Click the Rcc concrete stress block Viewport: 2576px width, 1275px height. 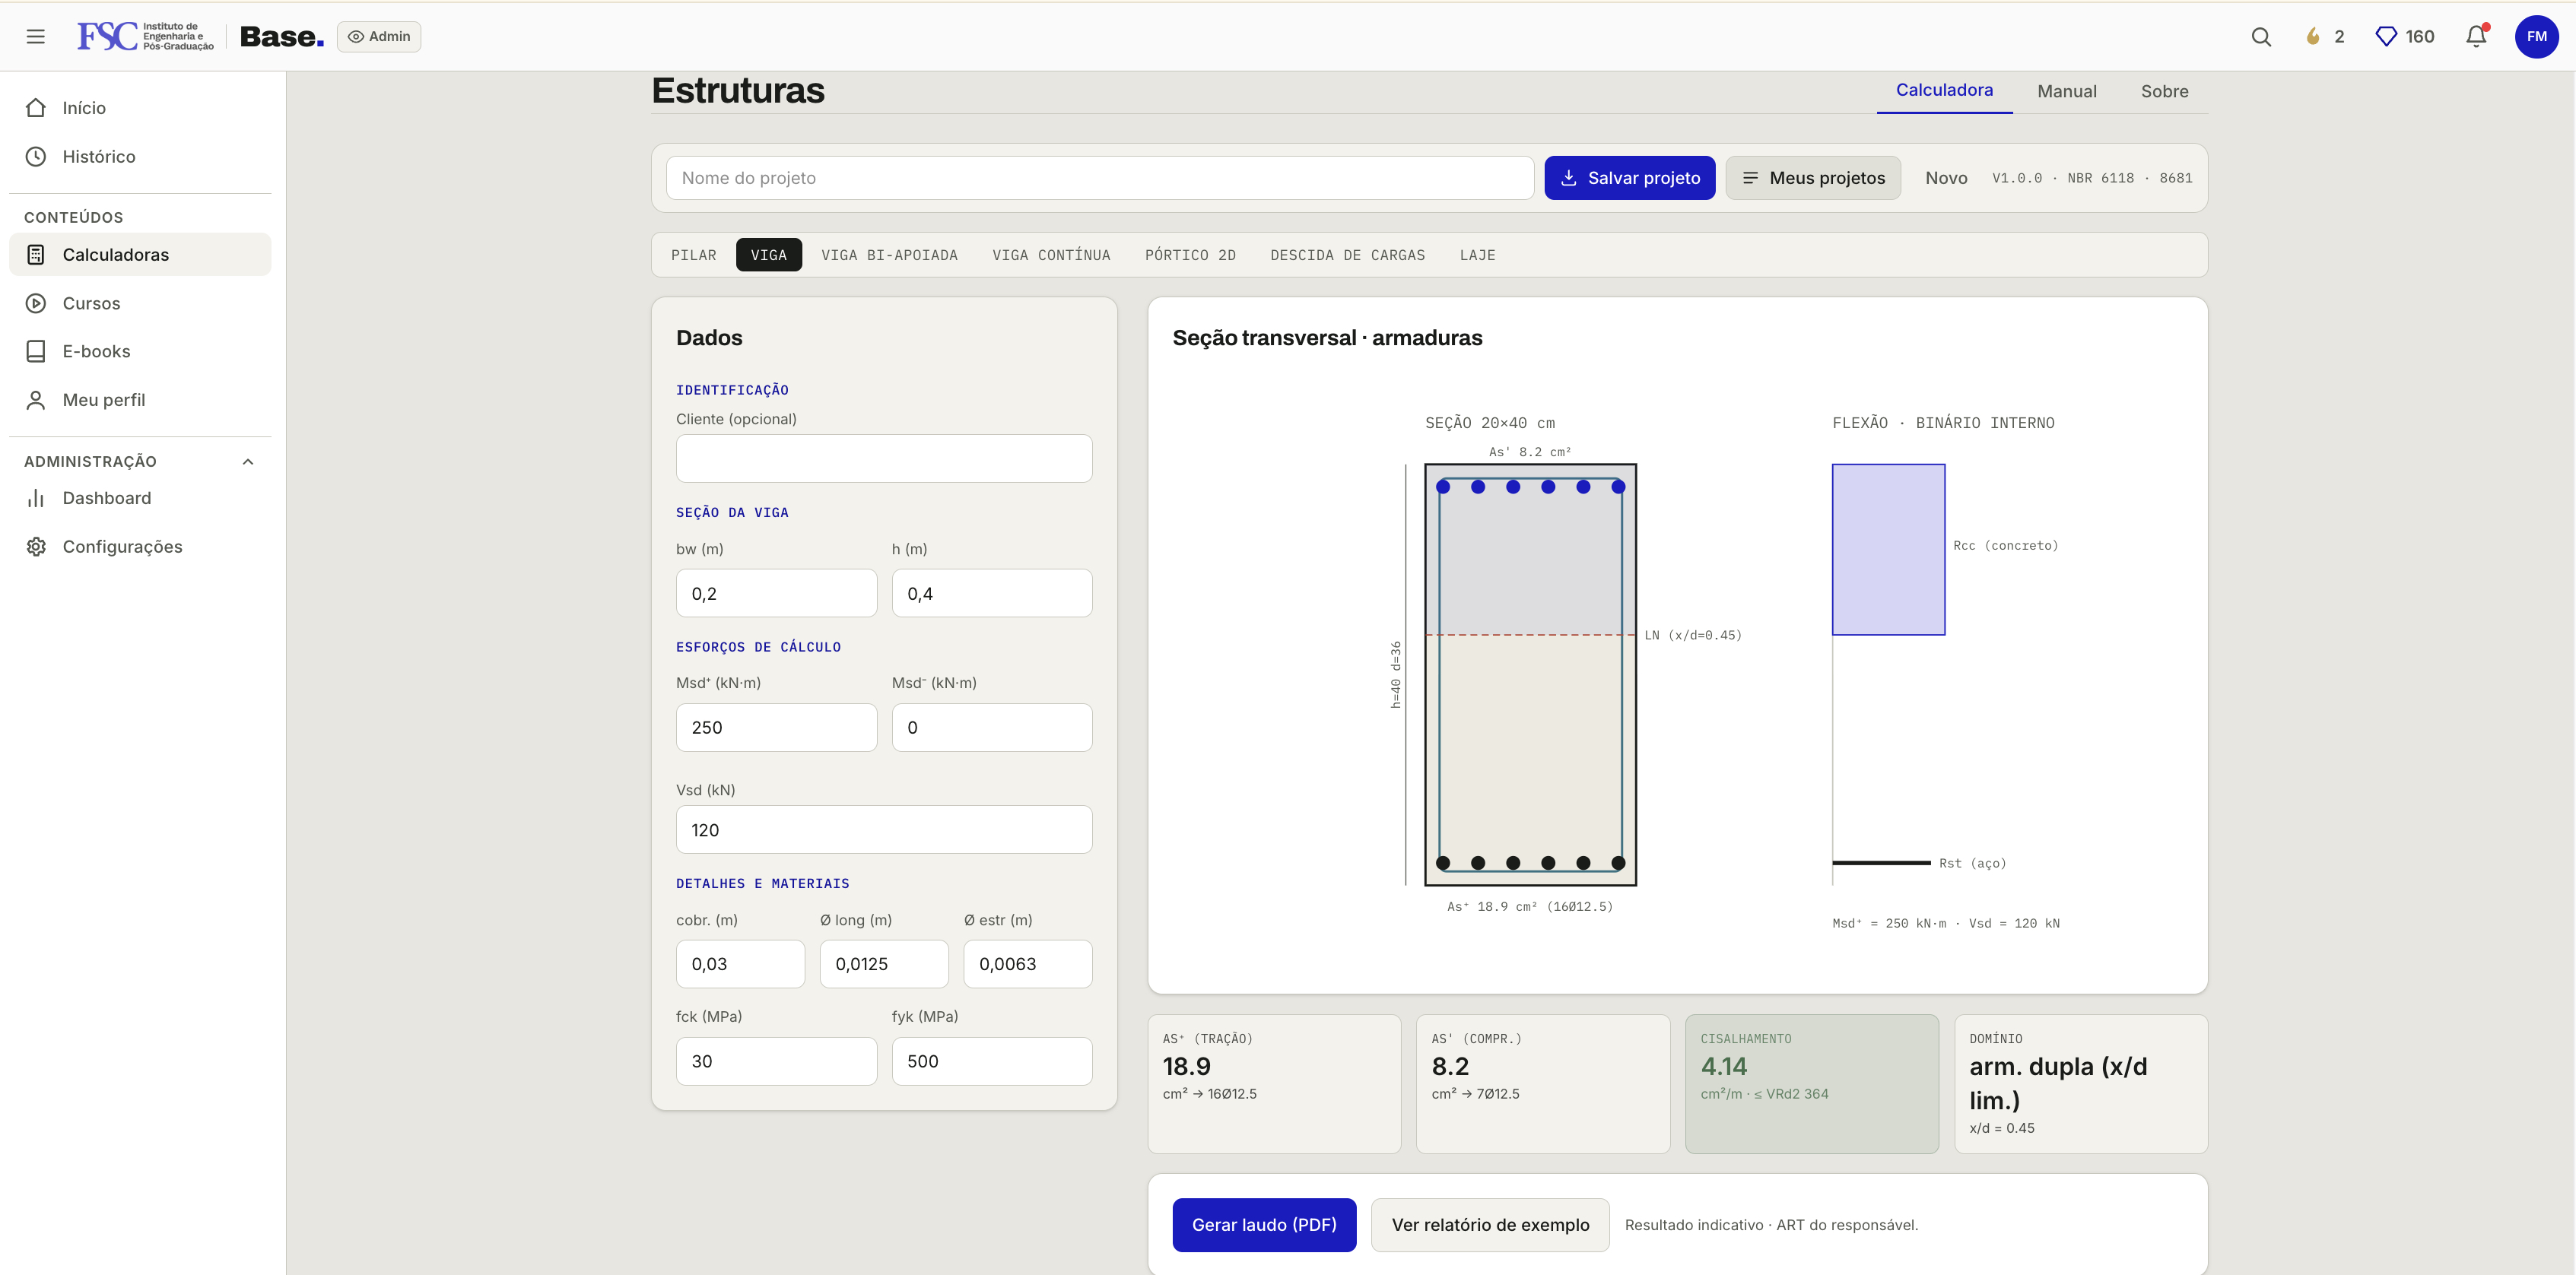tap(1888, 549)
